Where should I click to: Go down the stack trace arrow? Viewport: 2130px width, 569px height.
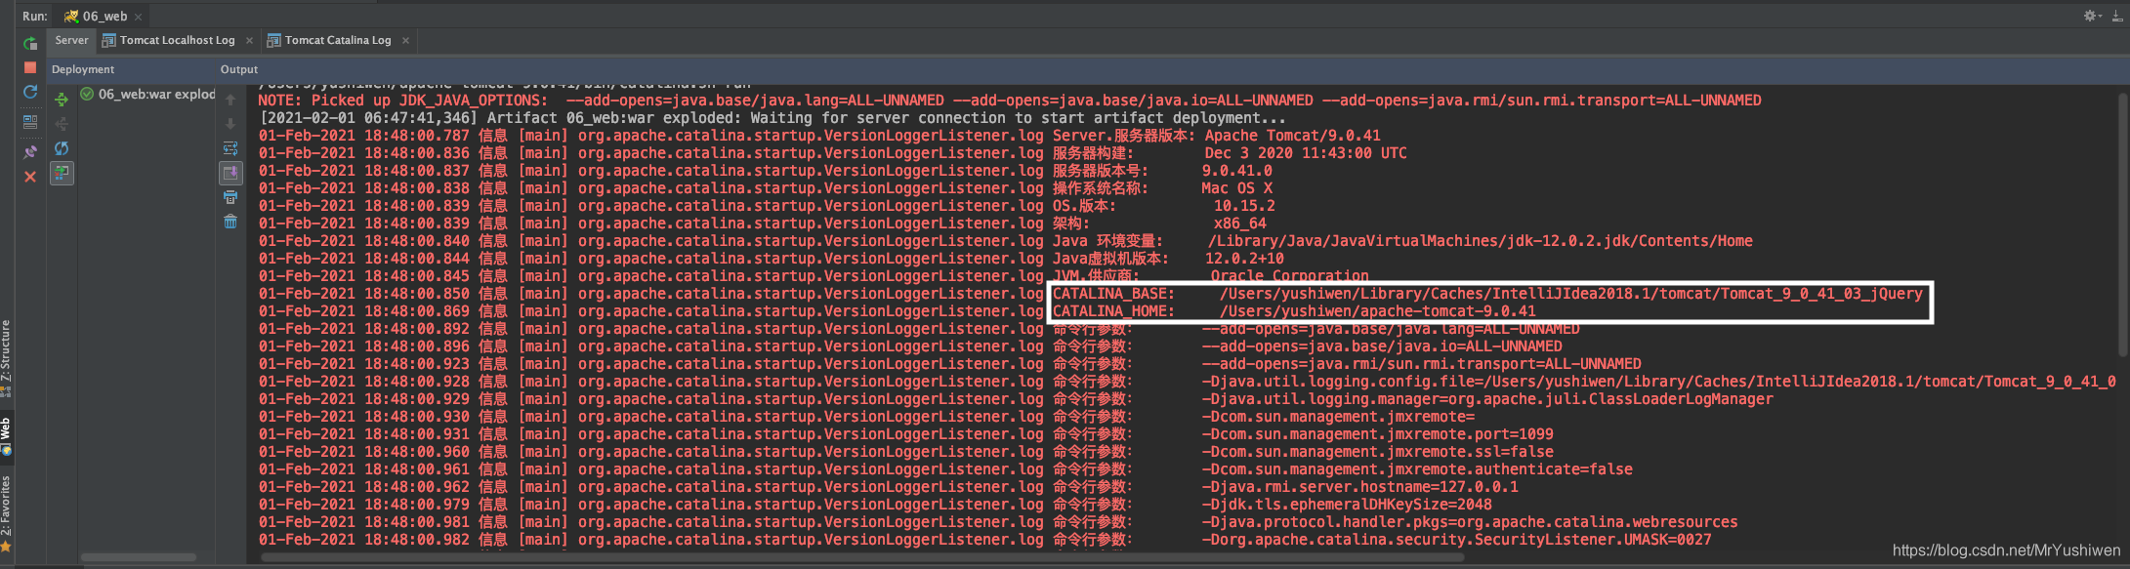point(230,124)
